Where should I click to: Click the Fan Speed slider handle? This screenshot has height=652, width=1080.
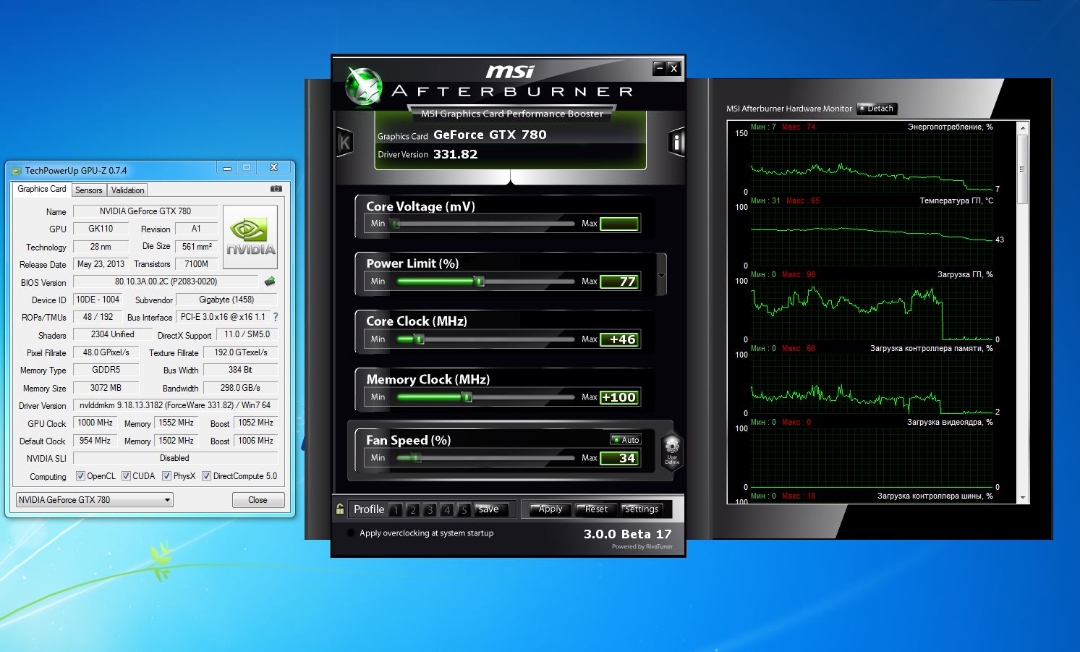coord(416,458)
